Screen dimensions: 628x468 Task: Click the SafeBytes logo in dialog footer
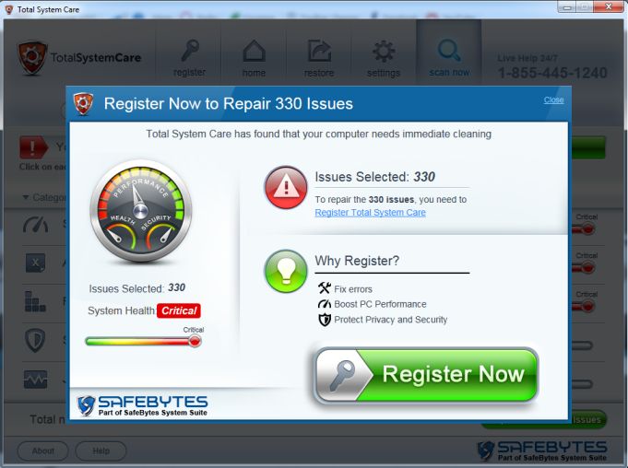click(143, 405)
